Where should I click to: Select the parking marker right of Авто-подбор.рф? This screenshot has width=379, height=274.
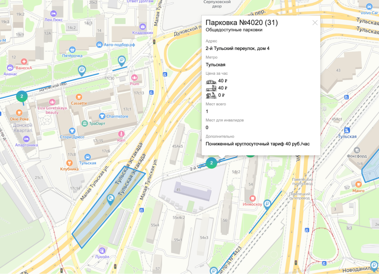pyautogui.click(x=122, y=61)
